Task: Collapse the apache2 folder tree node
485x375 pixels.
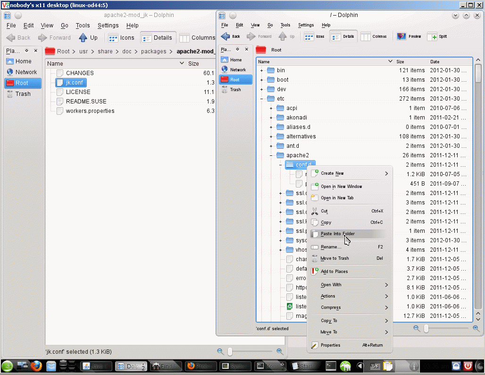Action: pos(271,155)
